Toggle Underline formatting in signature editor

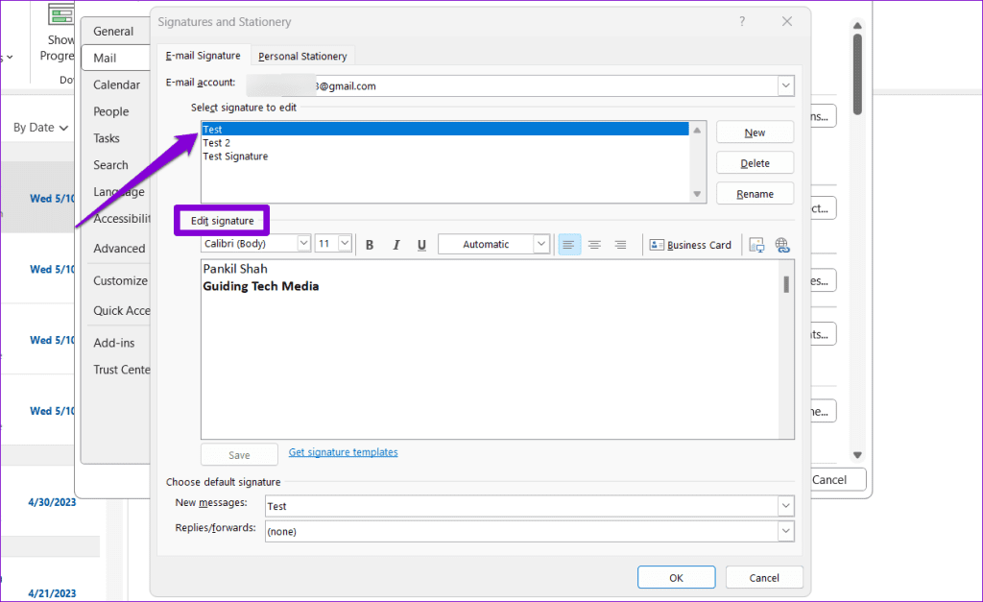click(x=422, y=245)
